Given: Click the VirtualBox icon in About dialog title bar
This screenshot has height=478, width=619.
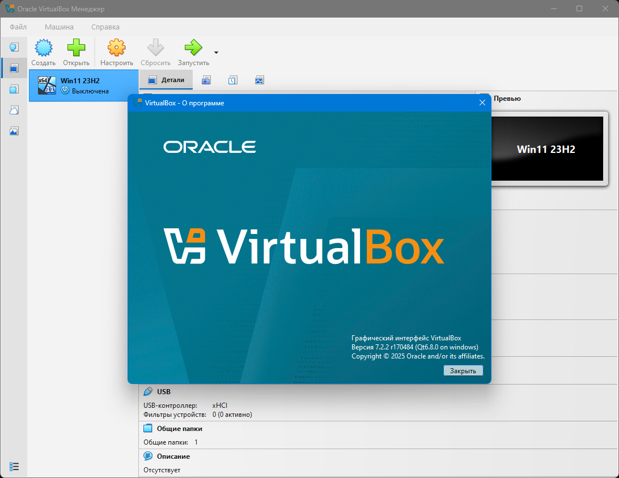Looking at the screenshot, I should pos(137,103).
